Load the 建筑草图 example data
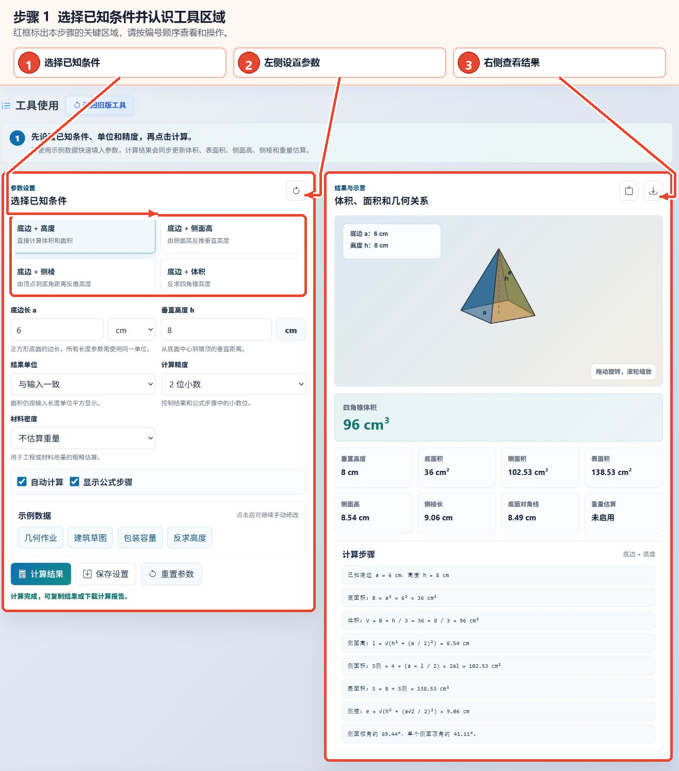Viewport: 679px width, 771px height. (90, 538)
